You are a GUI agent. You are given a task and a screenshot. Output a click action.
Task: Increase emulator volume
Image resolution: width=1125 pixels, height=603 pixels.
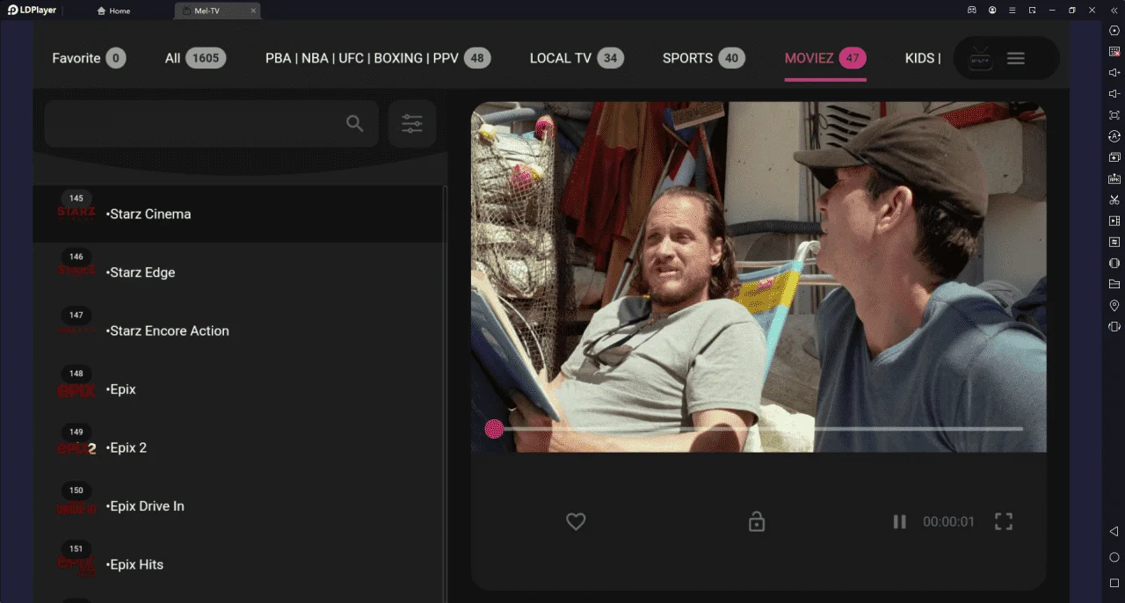1114,73
